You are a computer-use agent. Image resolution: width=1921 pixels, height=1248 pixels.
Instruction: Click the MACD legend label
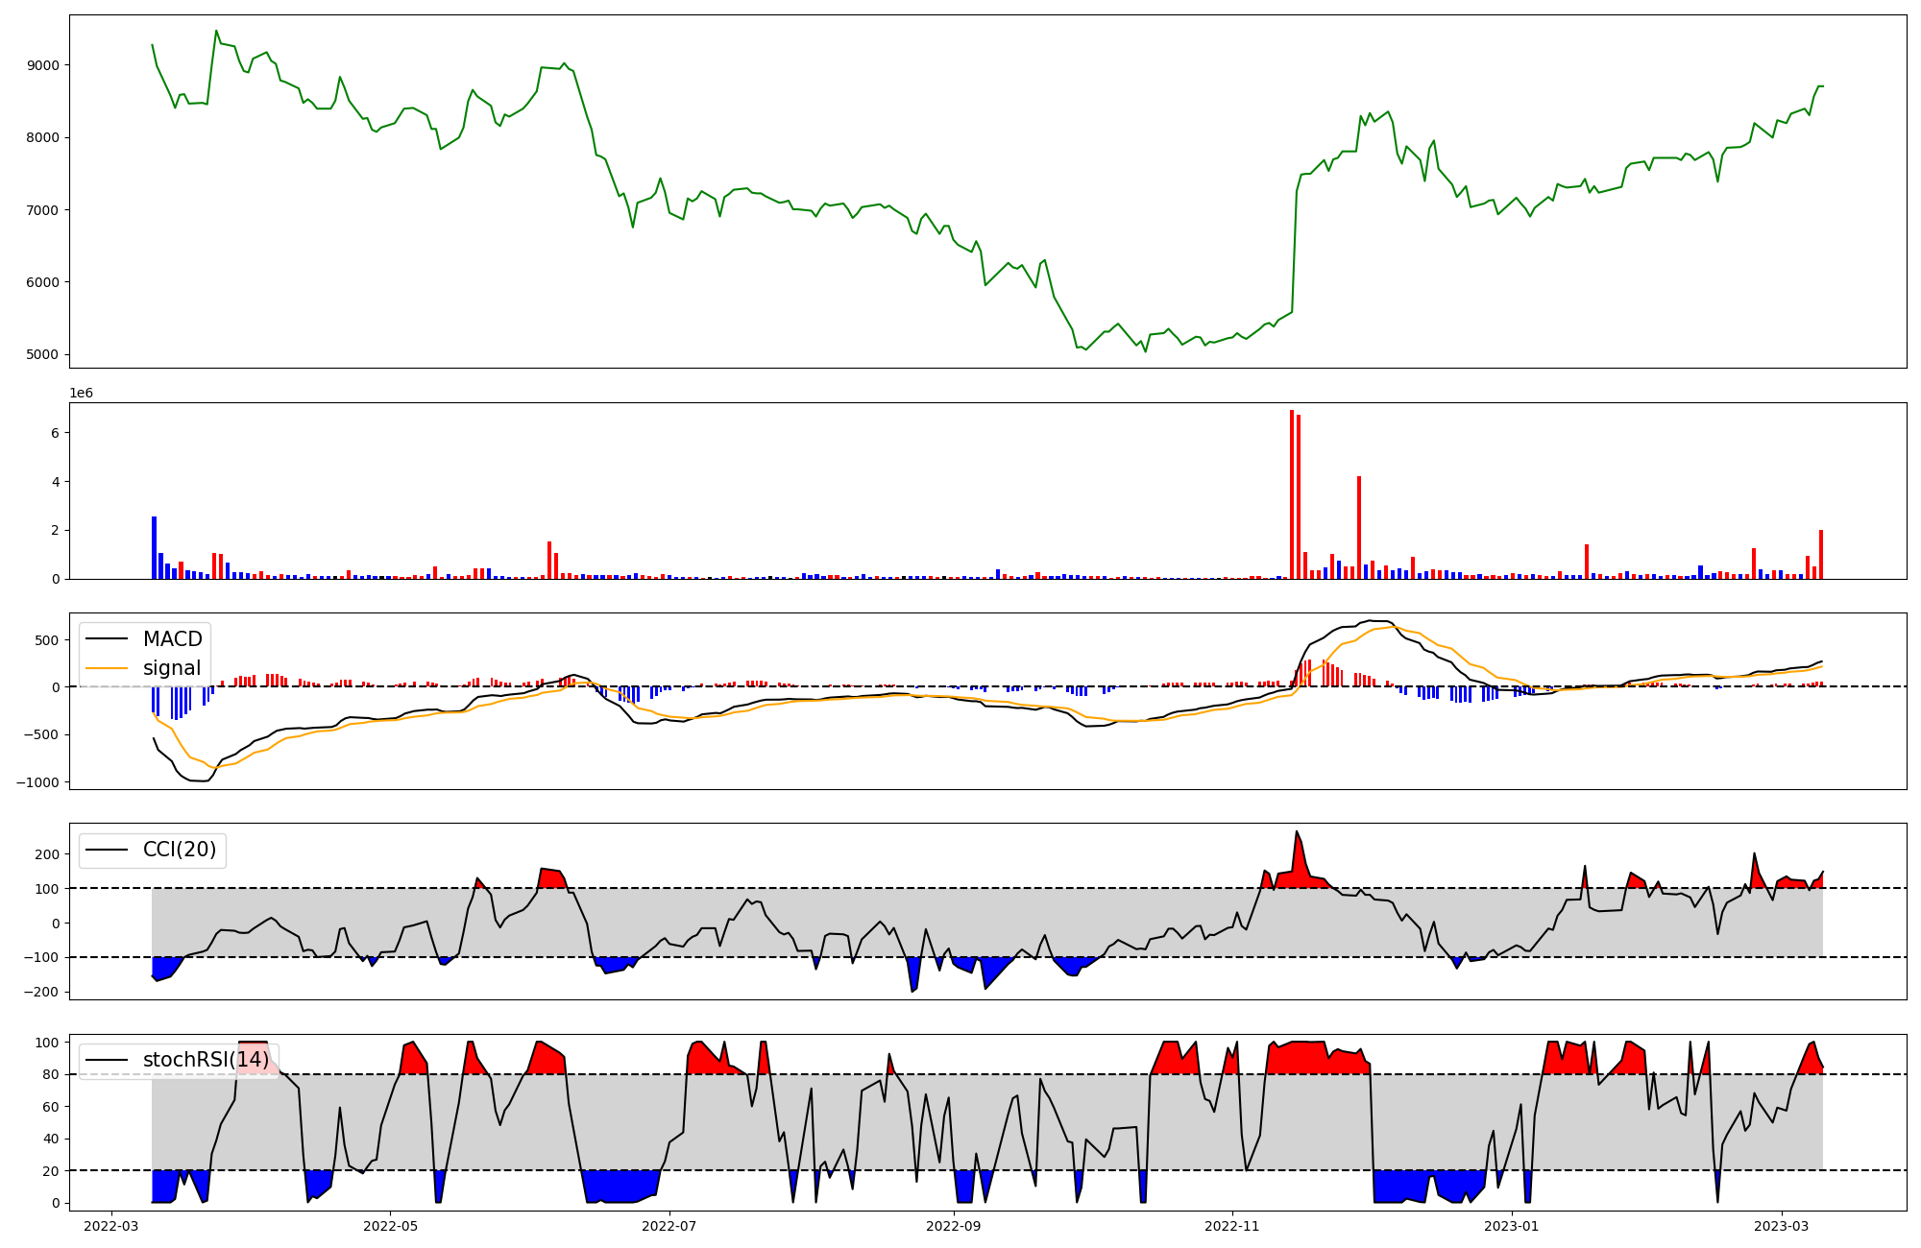click(x=172, y=639)
